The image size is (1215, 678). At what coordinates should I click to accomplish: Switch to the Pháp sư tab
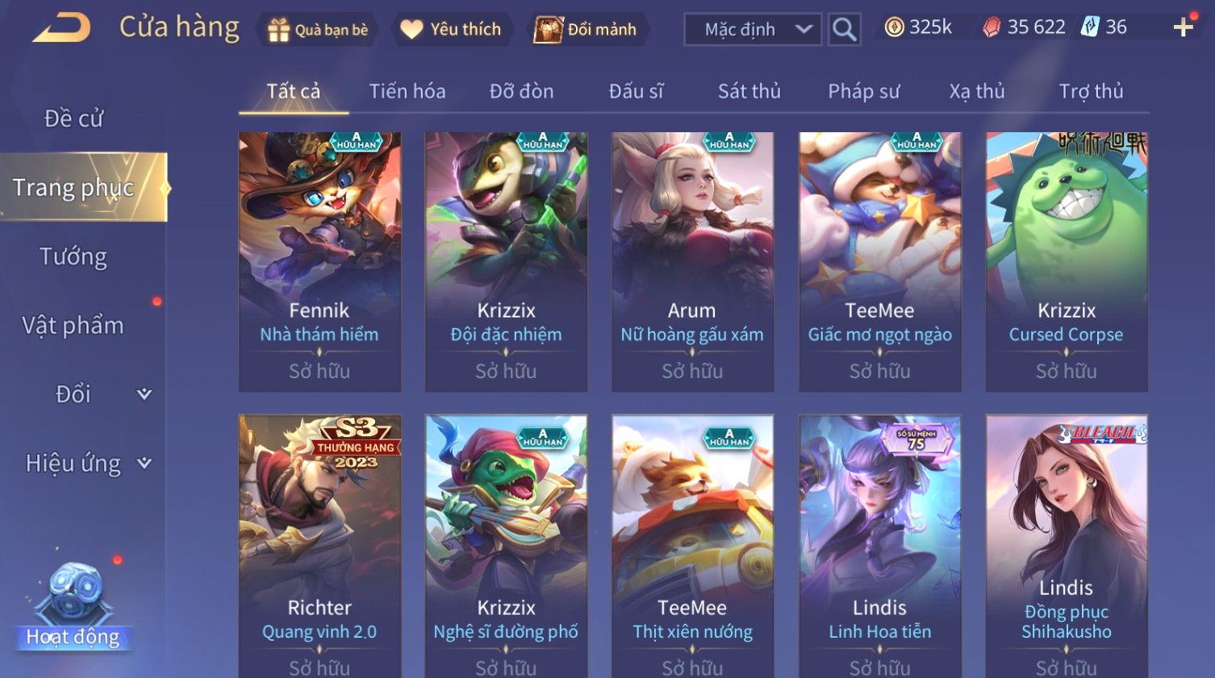pos(863,91)
